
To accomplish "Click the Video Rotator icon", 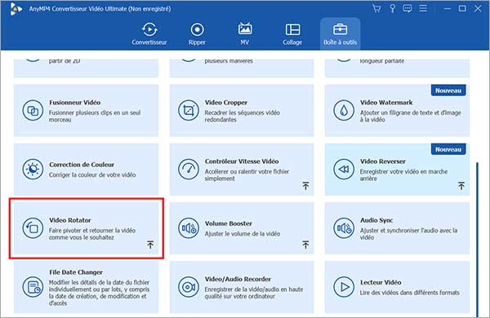I will (x=33, y=228).
